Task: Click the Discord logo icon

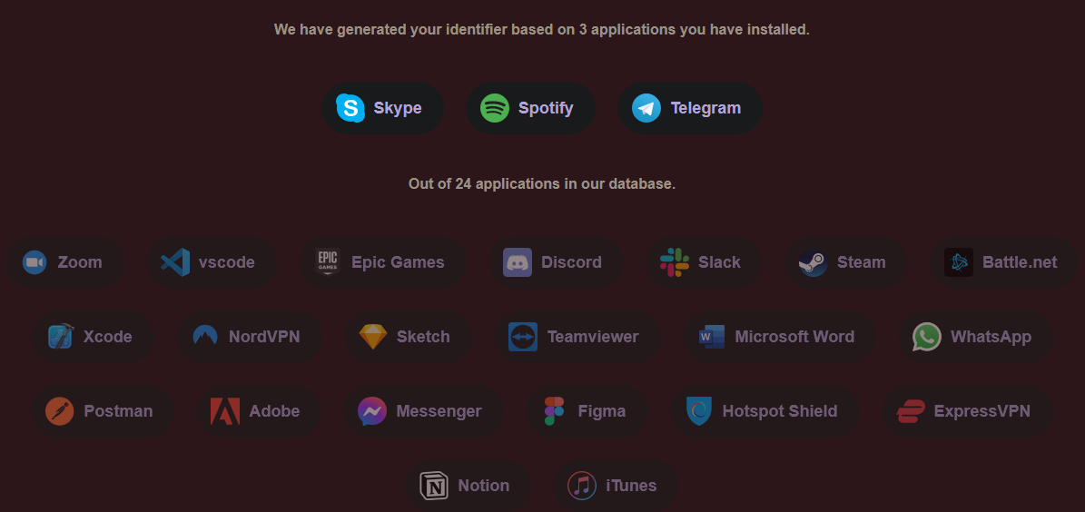Action: (x=518, y=262)
